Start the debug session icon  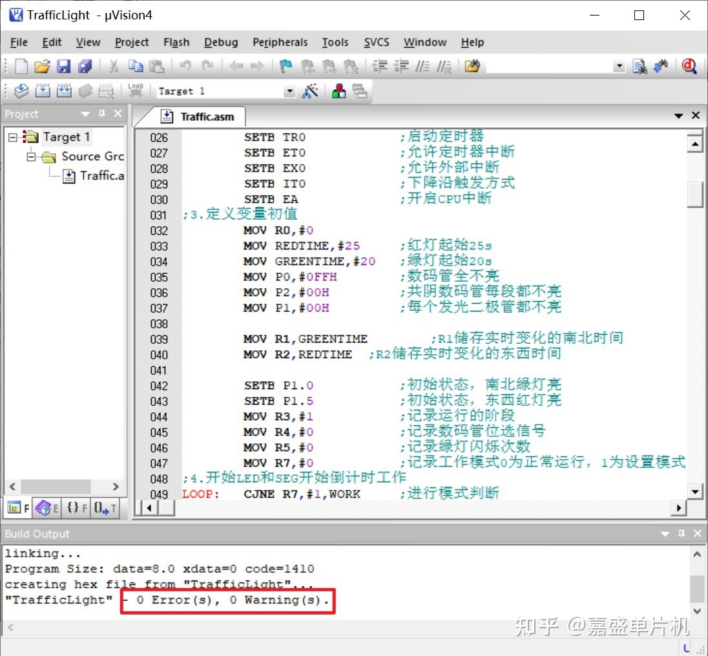(689, 67)
